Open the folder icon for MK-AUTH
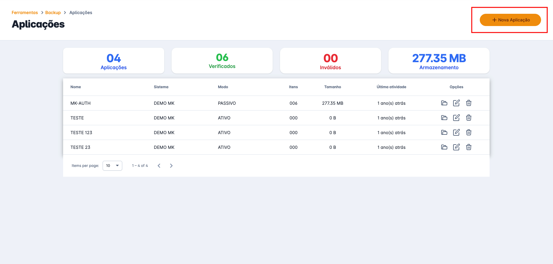 click(x=444, y=103)
